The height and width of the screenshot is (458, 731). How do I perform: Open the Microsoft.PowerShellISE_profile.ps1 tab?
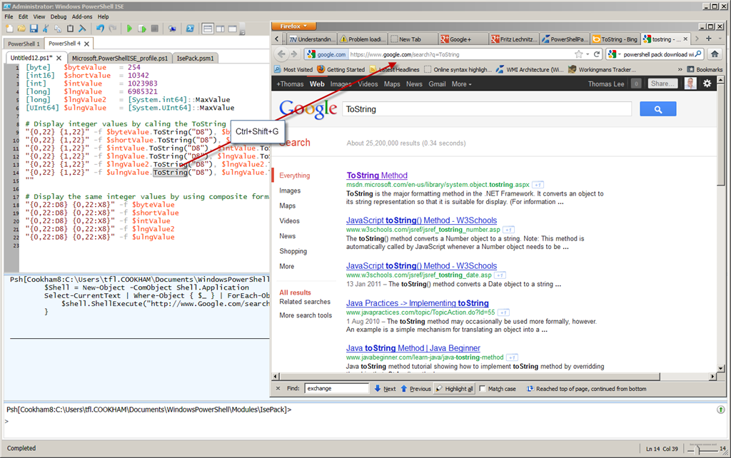click(x=120, y=58)
